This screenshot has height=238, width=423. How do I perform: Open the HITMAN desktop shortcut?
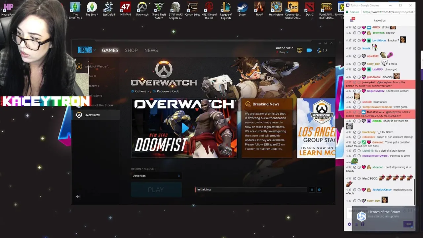[125, 9]
